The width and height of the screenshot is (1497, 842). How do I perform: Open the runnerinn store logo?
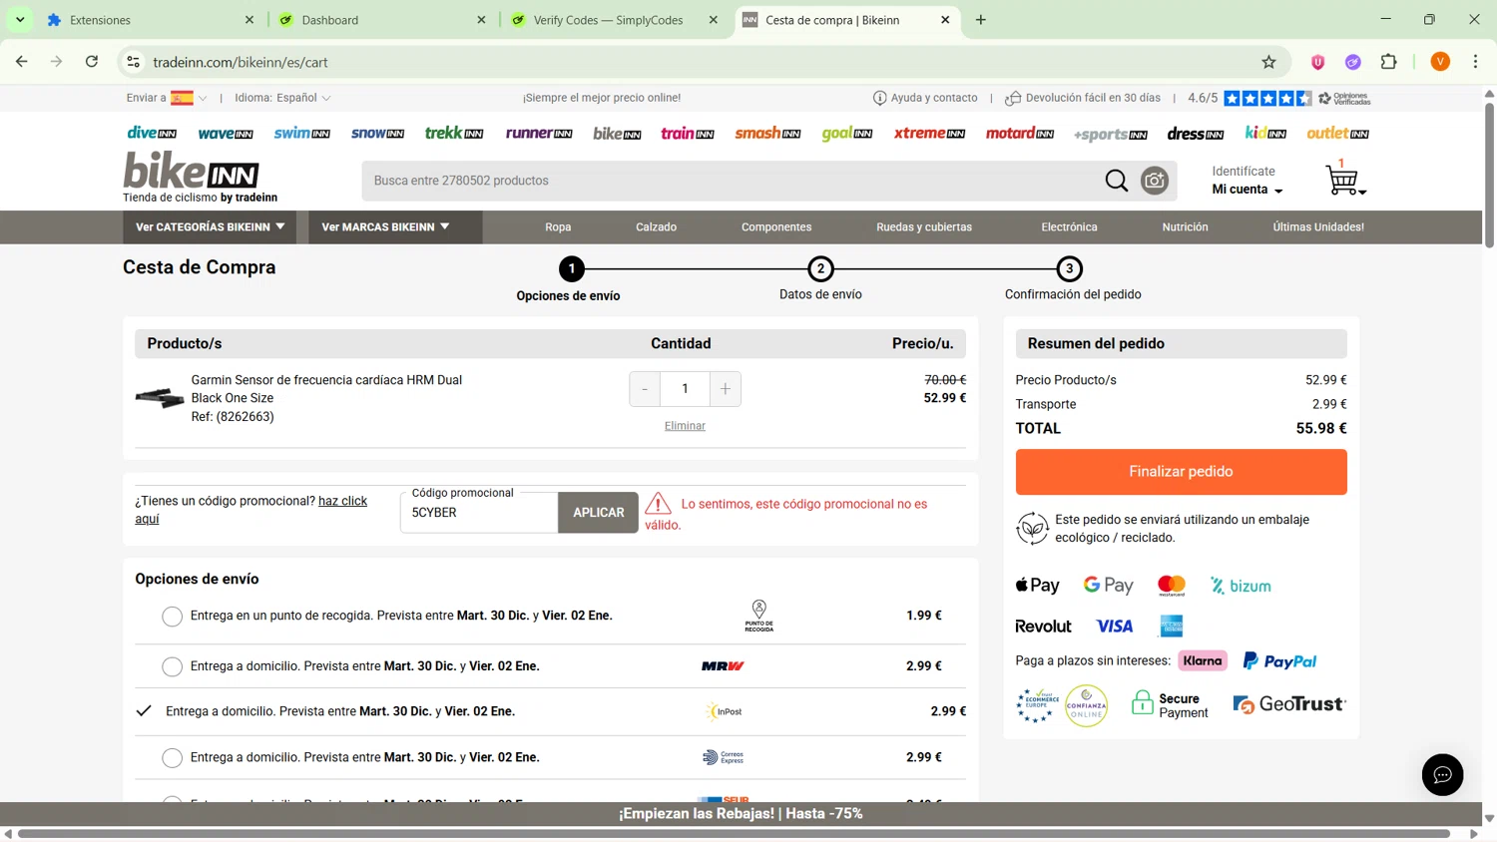click(539, 133)
